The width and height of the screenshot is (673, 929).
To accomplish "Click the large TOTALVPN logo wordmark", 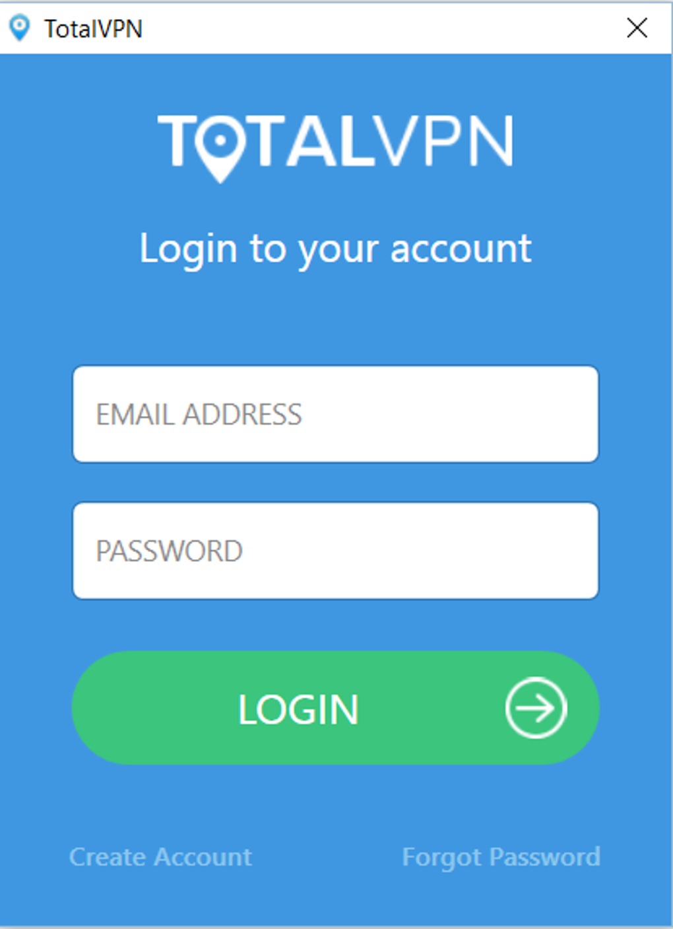I will (336, 148).
